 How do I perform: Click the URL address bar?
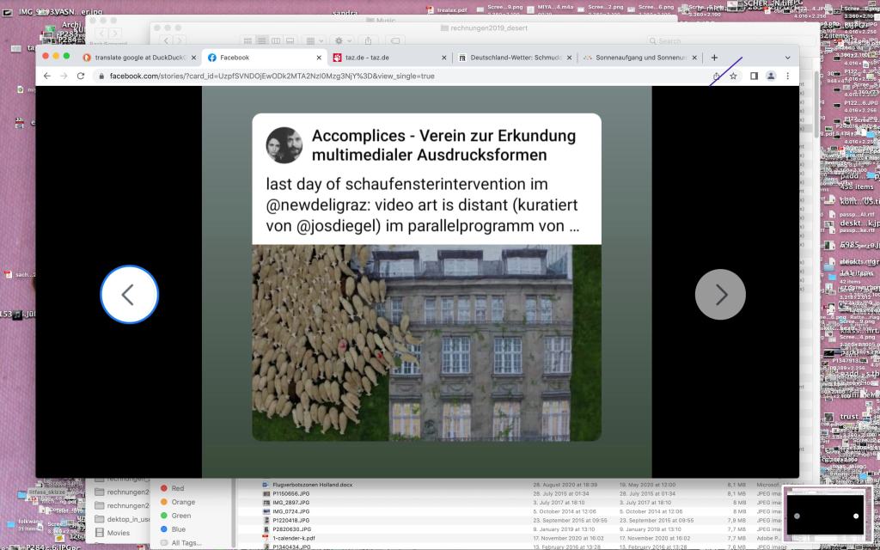click(387, 76)
